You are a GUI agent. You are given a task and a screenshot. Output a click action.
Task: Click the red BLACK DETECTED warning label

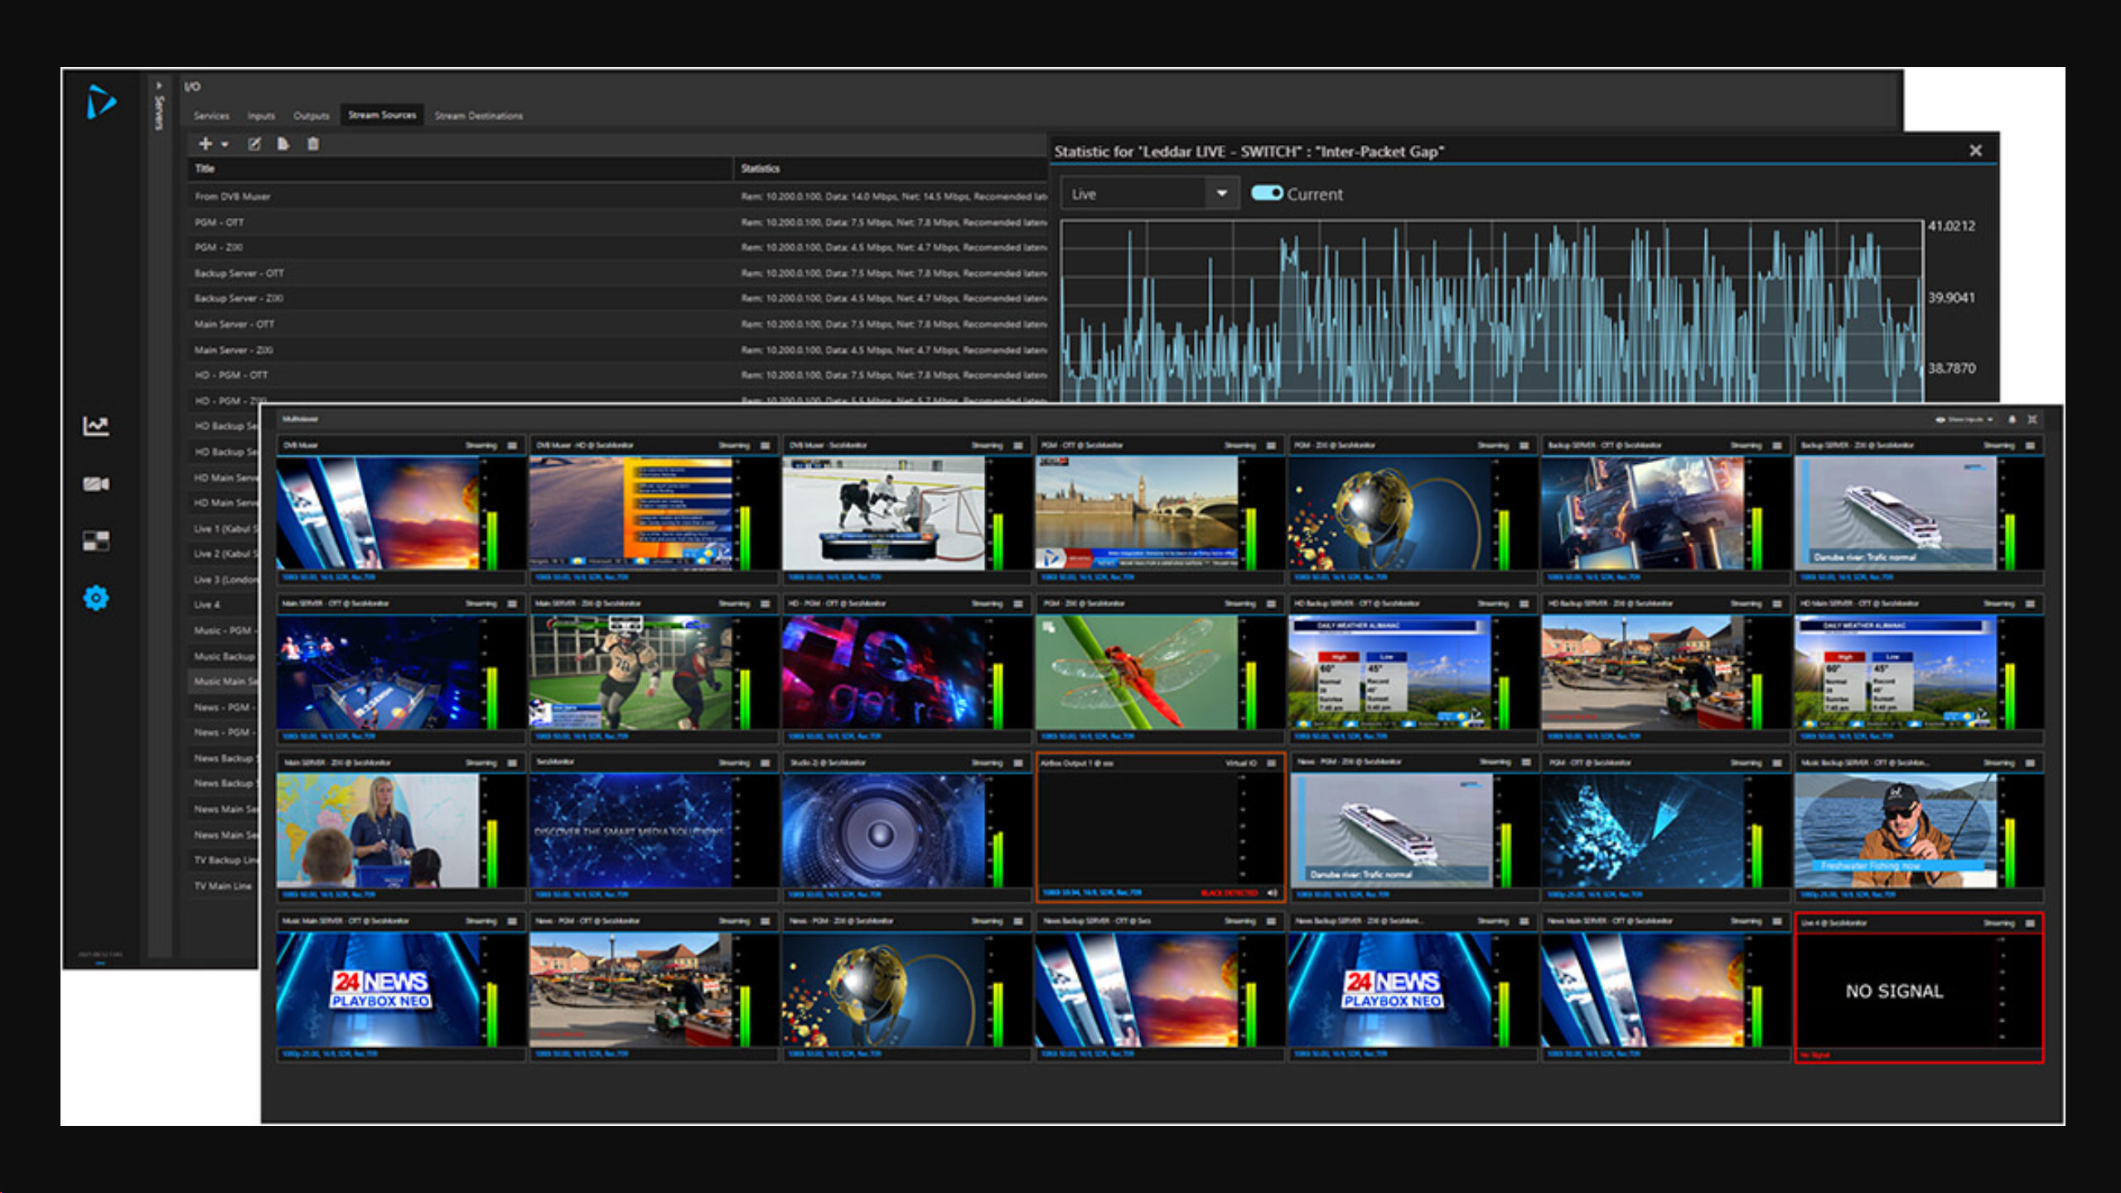(1230, 893)
